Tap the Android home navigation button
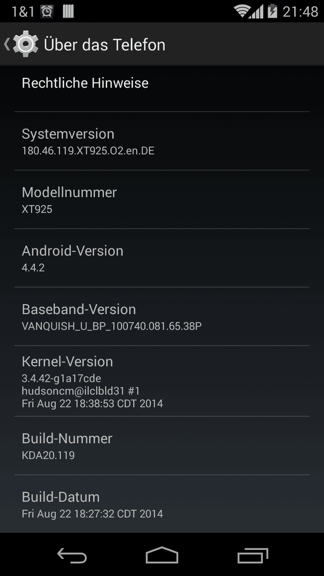The height and width of the screenshot is (576, 324). click(x=162, y=555)
